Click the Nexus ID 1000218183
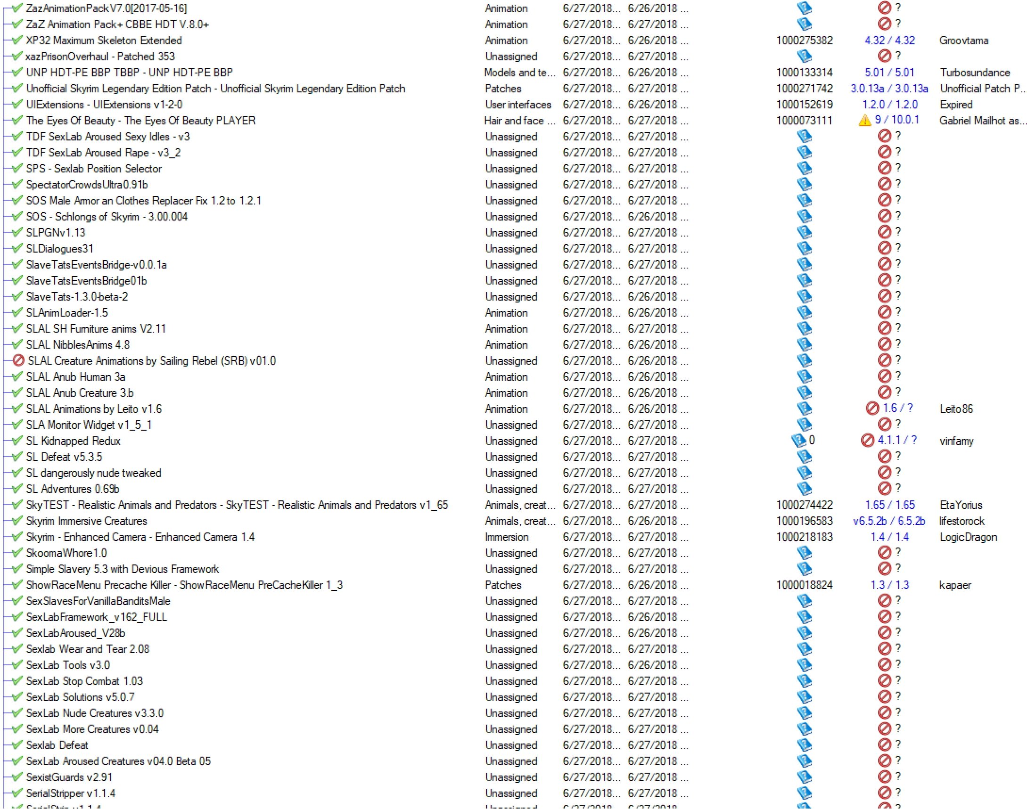The width and height of the screenshot is (1027, 809). pos(805,537)
